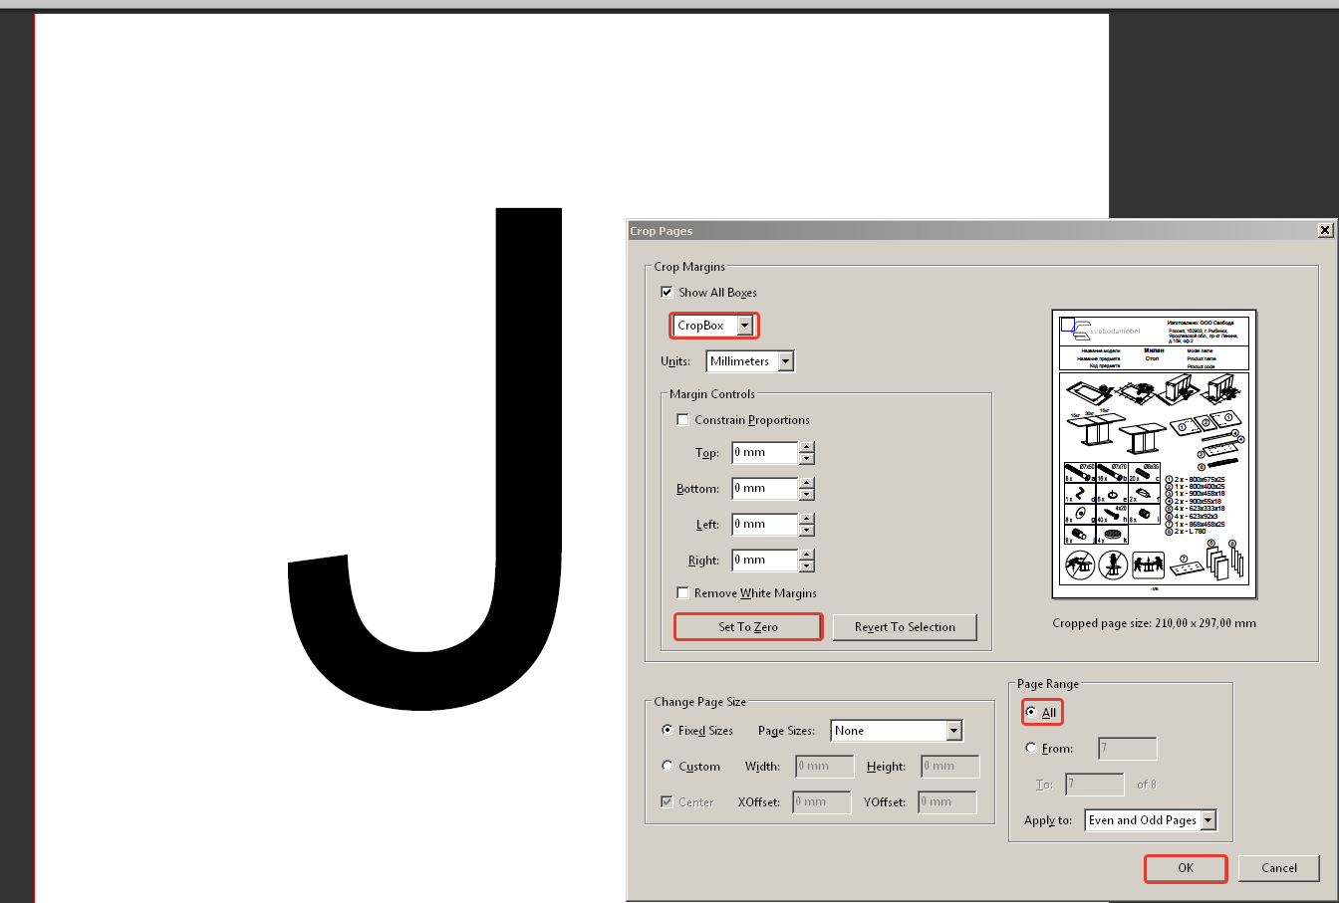Select the From page range radio button
The image size is (1339, 903).
click(1030, 748)
